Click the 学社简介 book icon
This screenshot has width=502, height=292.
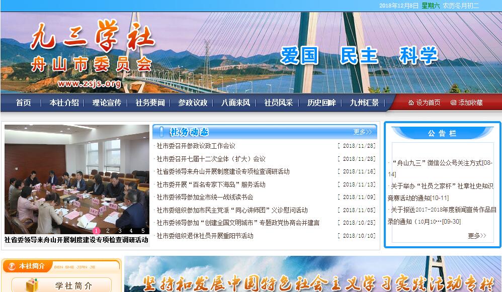click(x=32, y=285)
